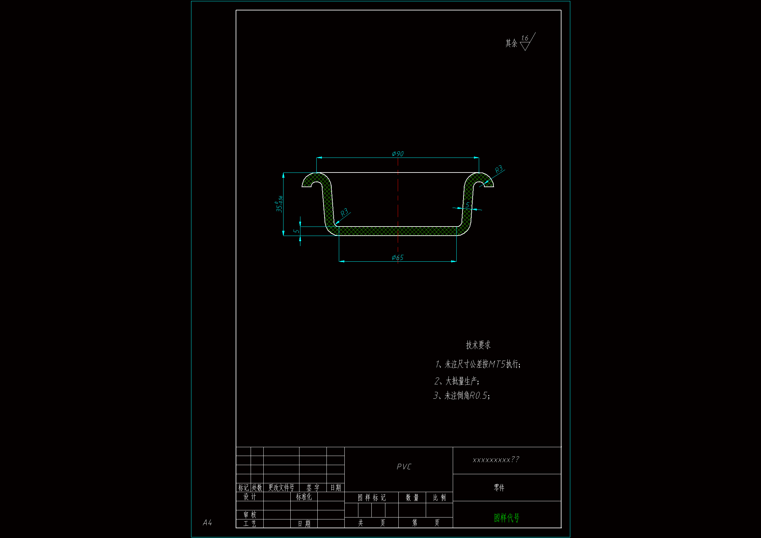Select the MT5 tolerance requirement line
The image size is (761, 538).
pos(478,364)
